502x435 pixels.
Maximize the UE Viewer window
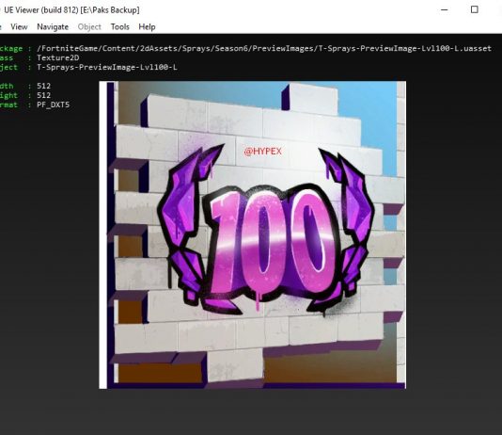[475, 10]
